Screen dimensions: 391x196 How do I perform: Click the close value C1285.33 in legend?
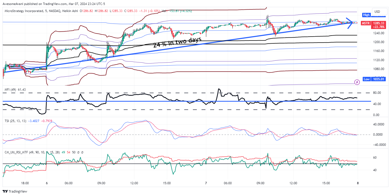[131, 11]
